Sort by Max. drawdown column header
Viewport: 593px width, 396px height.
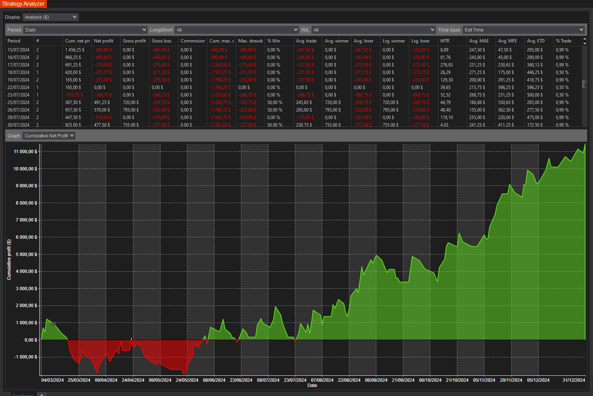tap(250, 41)
